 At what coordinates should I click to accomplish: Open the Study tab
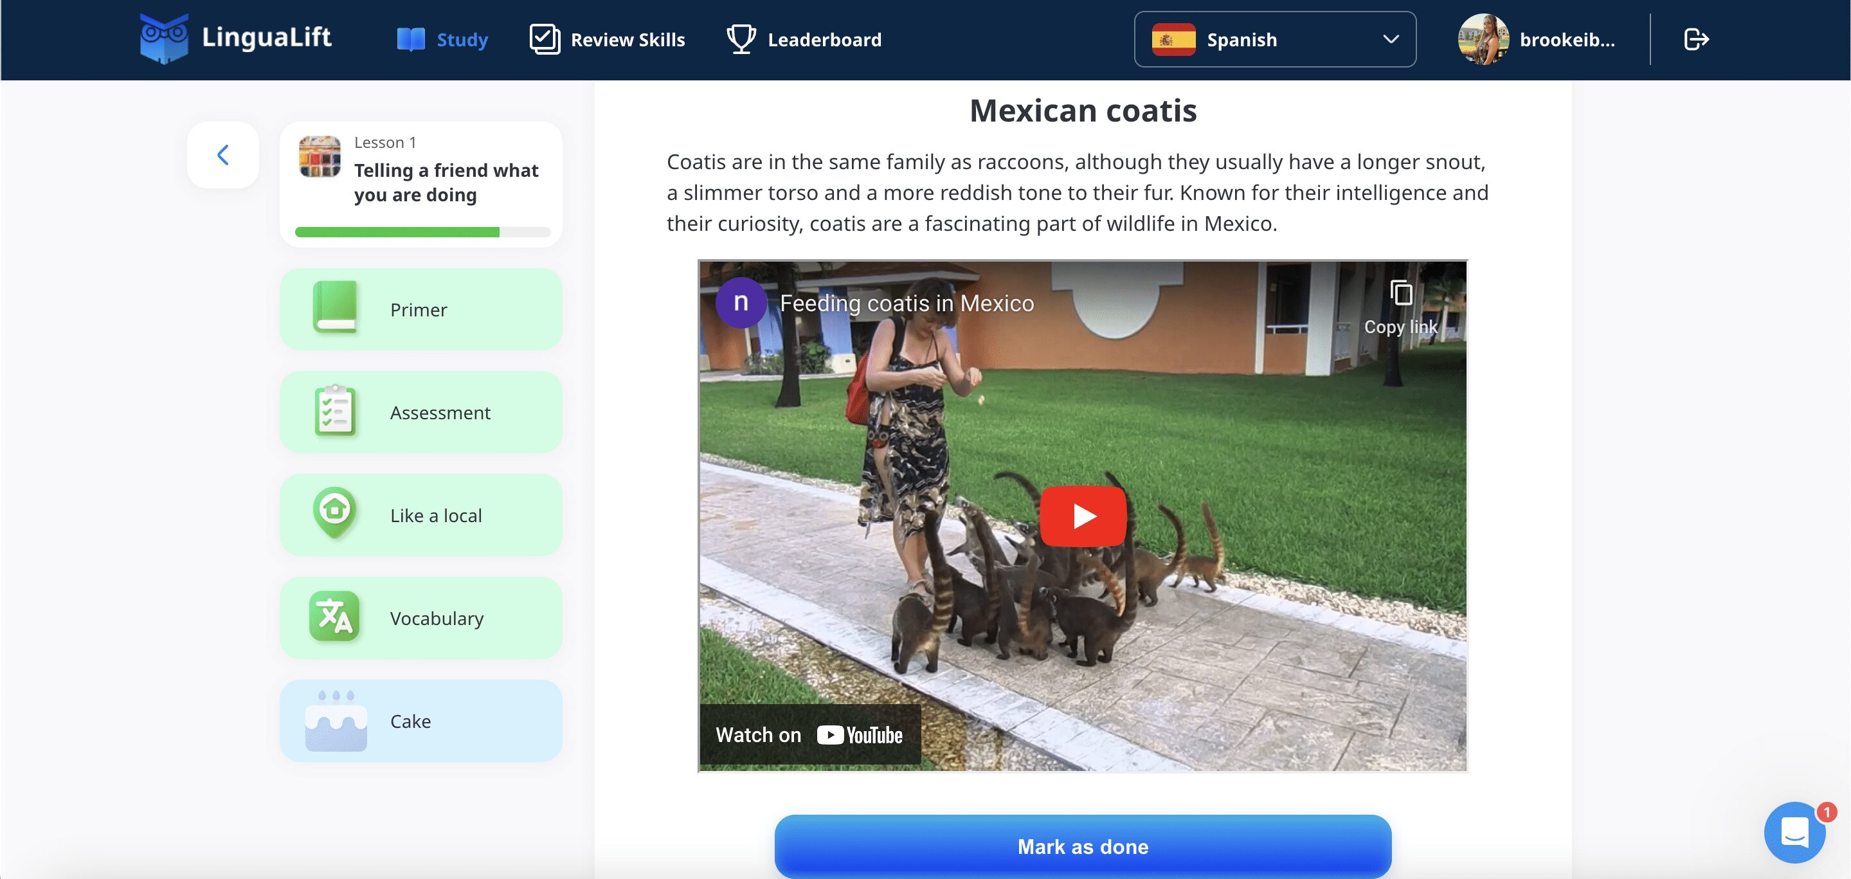pyautogui.click(x=442, y=39)
